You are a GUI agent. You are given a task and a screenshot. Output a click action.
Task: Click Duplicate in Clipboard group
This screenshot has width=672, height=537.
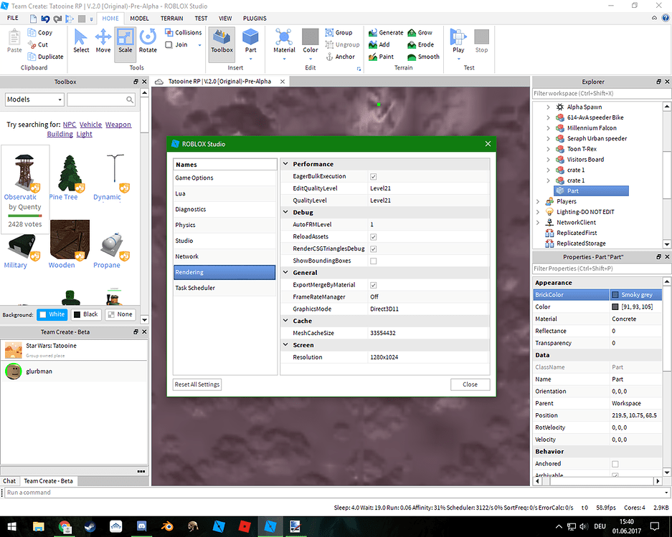(45, 57)
